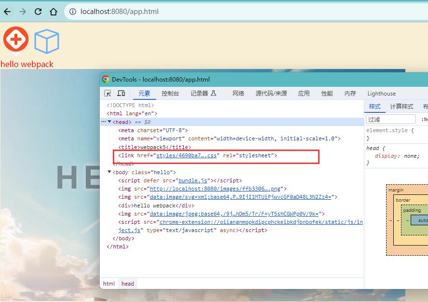Click the html breadcrumb

[109, 284]
